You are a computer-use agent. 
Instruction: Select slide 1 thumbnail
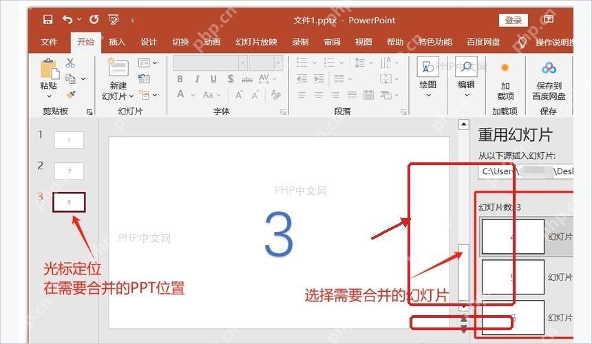[69, 140]
